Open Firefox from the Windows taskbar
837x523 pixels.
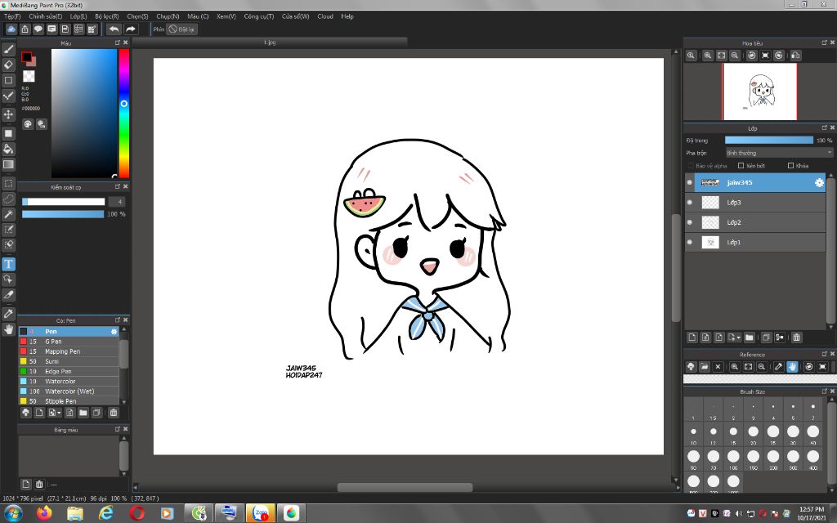click(x=44, y=513)
